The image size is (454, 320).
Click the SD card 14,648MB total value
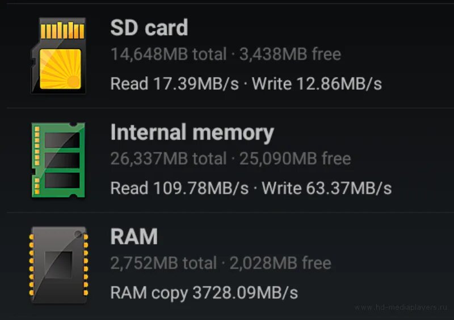[167, 54]
